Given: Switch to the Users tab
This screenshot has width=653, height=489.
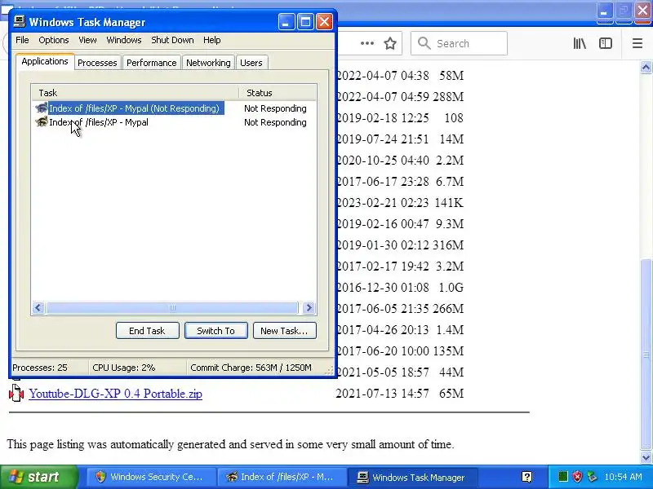Looking at the screenshot, I should 251,63.
